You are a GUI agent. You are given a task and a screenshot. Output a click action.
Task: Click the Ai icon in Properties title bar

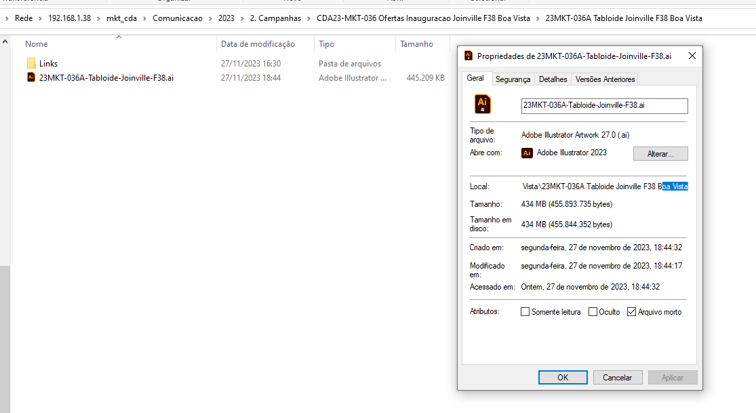tap(468, 56)
